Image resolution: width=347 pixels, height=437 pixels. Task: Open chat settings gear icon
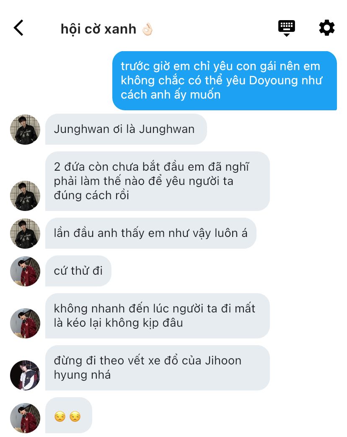[326, 28]
